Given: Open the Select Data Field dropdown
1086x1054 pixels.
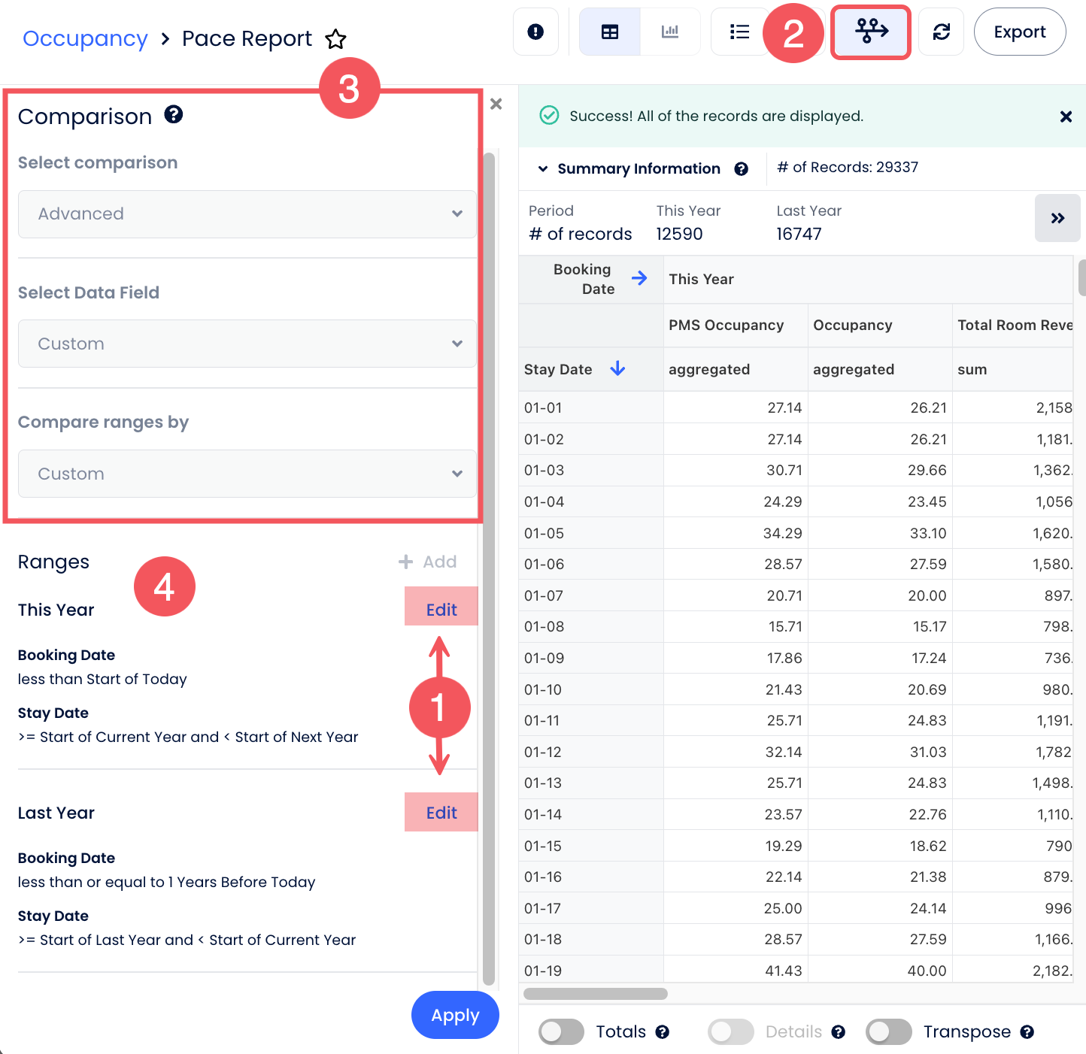Looking at the screenshot, I should coord(247,344).
